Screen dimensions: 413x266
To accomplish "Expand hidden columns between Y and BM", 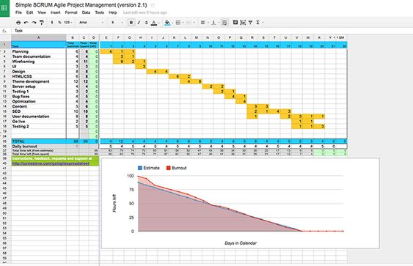I will pyautogui.click(x=336, y=38).
